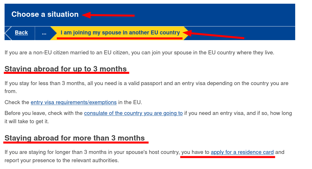The image size is (312, 169).
Task: Select 'I am joining my spouse' breadcrumb
Action: [120, 32]
